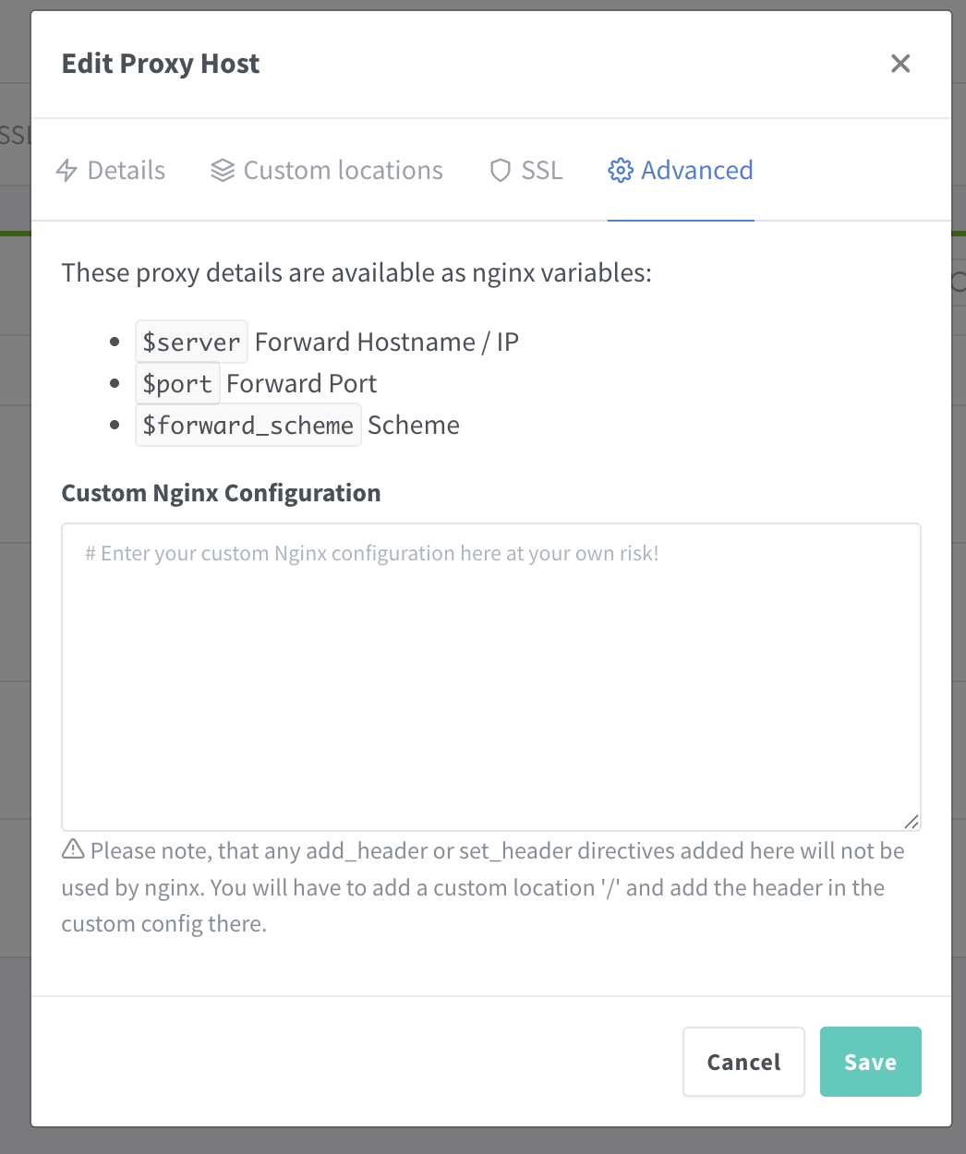This screenshot has width=966, height=1154.
Task: Click the Edit Proxy Host title
Action: [161, 64]
